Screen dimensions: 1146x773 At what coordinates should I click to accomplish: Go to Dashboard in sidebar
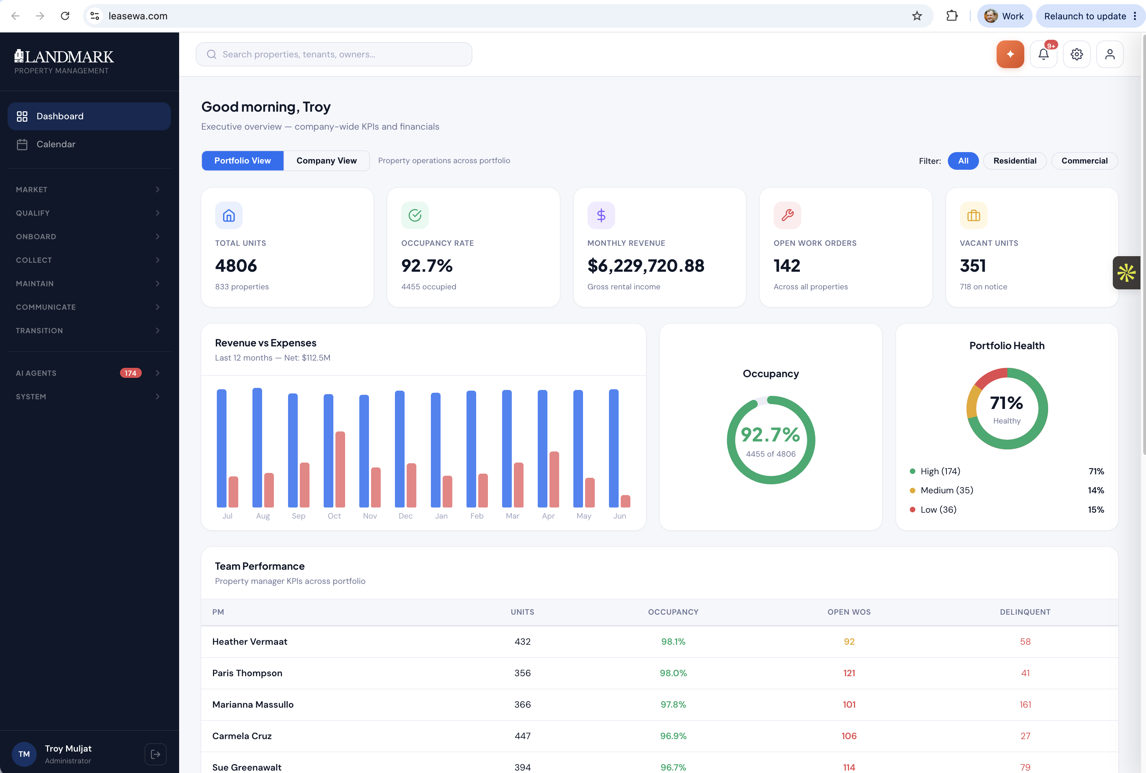89,117
